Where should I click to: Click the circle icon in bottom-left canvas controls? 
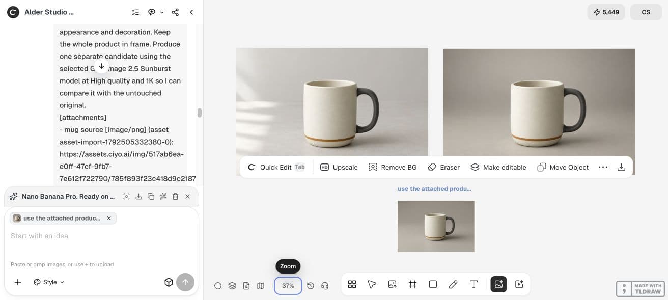click(218, 286)
